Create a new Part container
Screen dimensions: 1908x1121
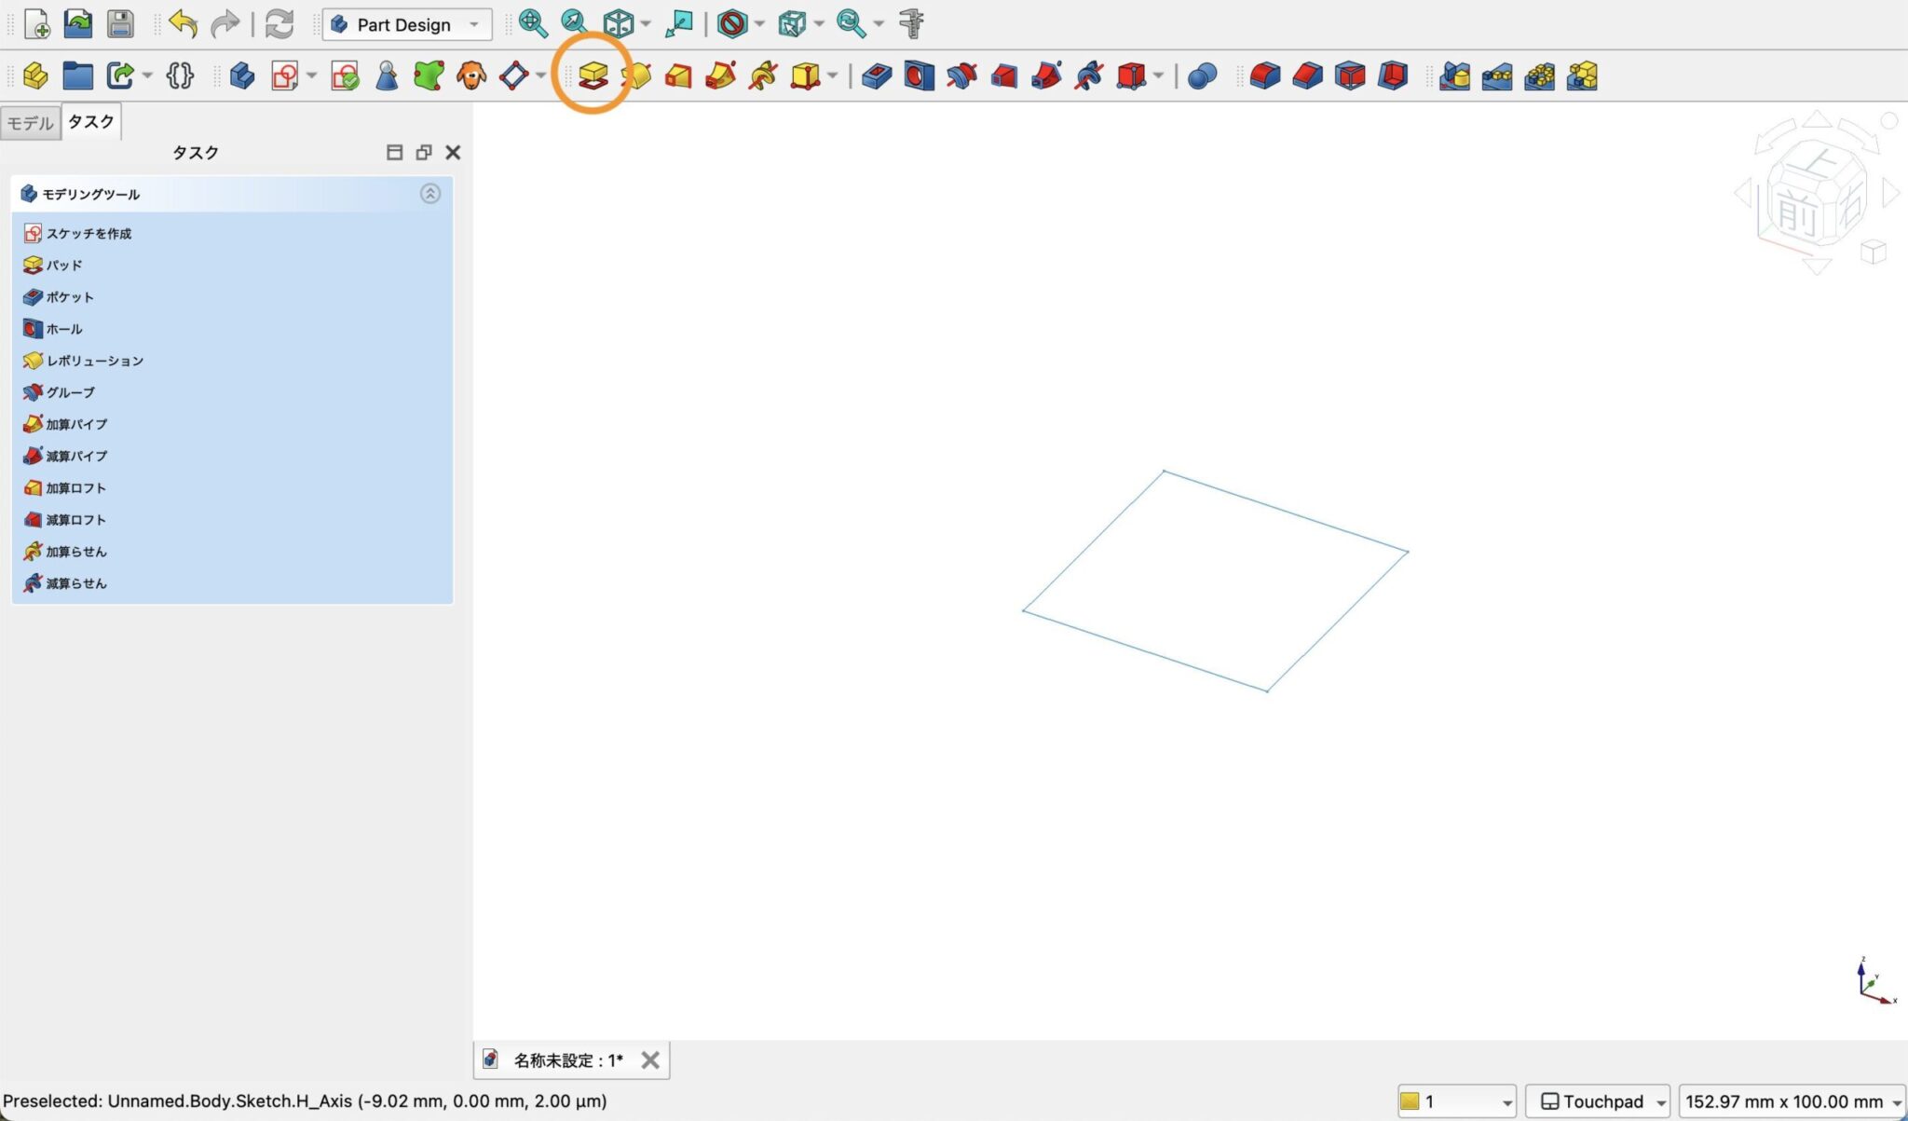coord(35,75)
